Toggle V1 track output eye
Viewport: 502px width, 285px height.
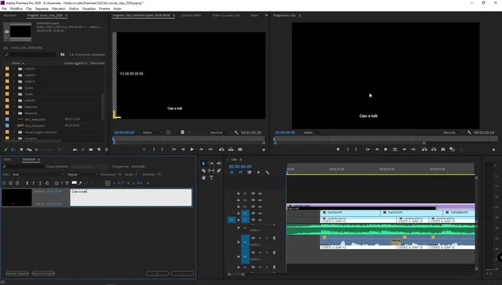(260, 220)
